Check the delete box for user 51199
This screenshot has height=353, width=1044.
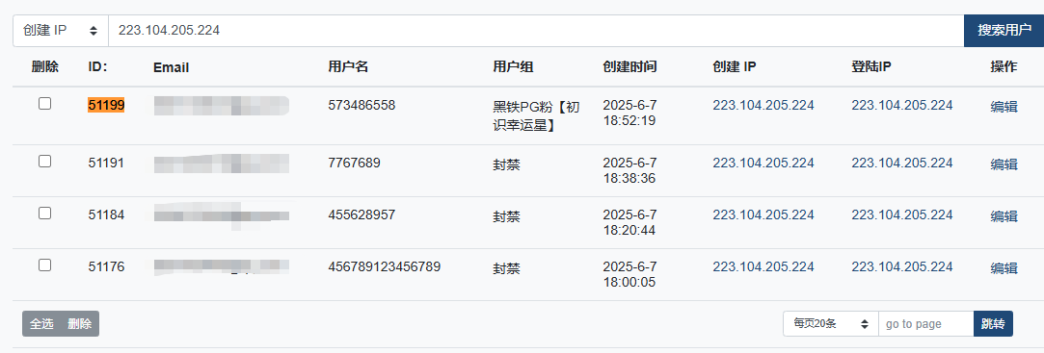click(44, 103)
